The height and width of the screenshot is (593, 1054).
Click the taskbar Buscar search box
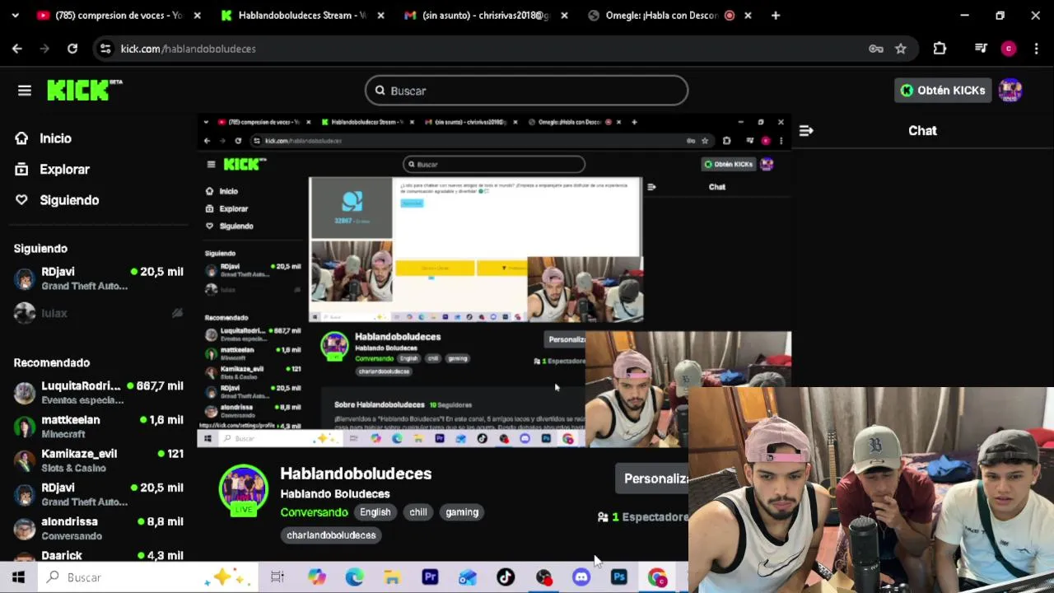coord(147,577)
